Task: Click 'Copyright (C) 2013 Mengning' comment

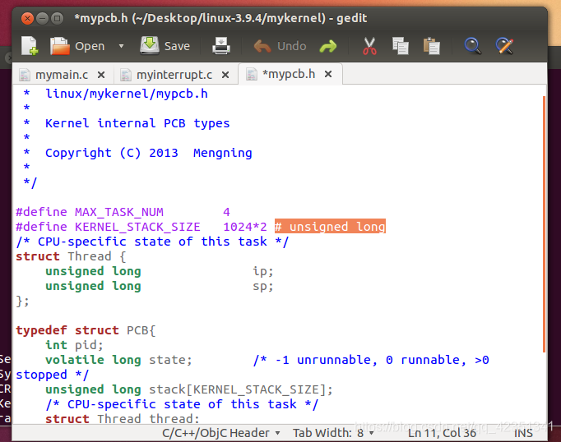Action: [149, 153]
